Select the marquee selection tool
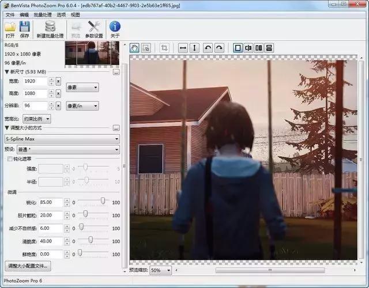Image resolution: width=369 pixels, height=288 pixels. (x=146, y=48)
